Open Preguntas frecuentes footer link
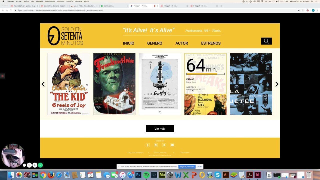 coord(135,152)
